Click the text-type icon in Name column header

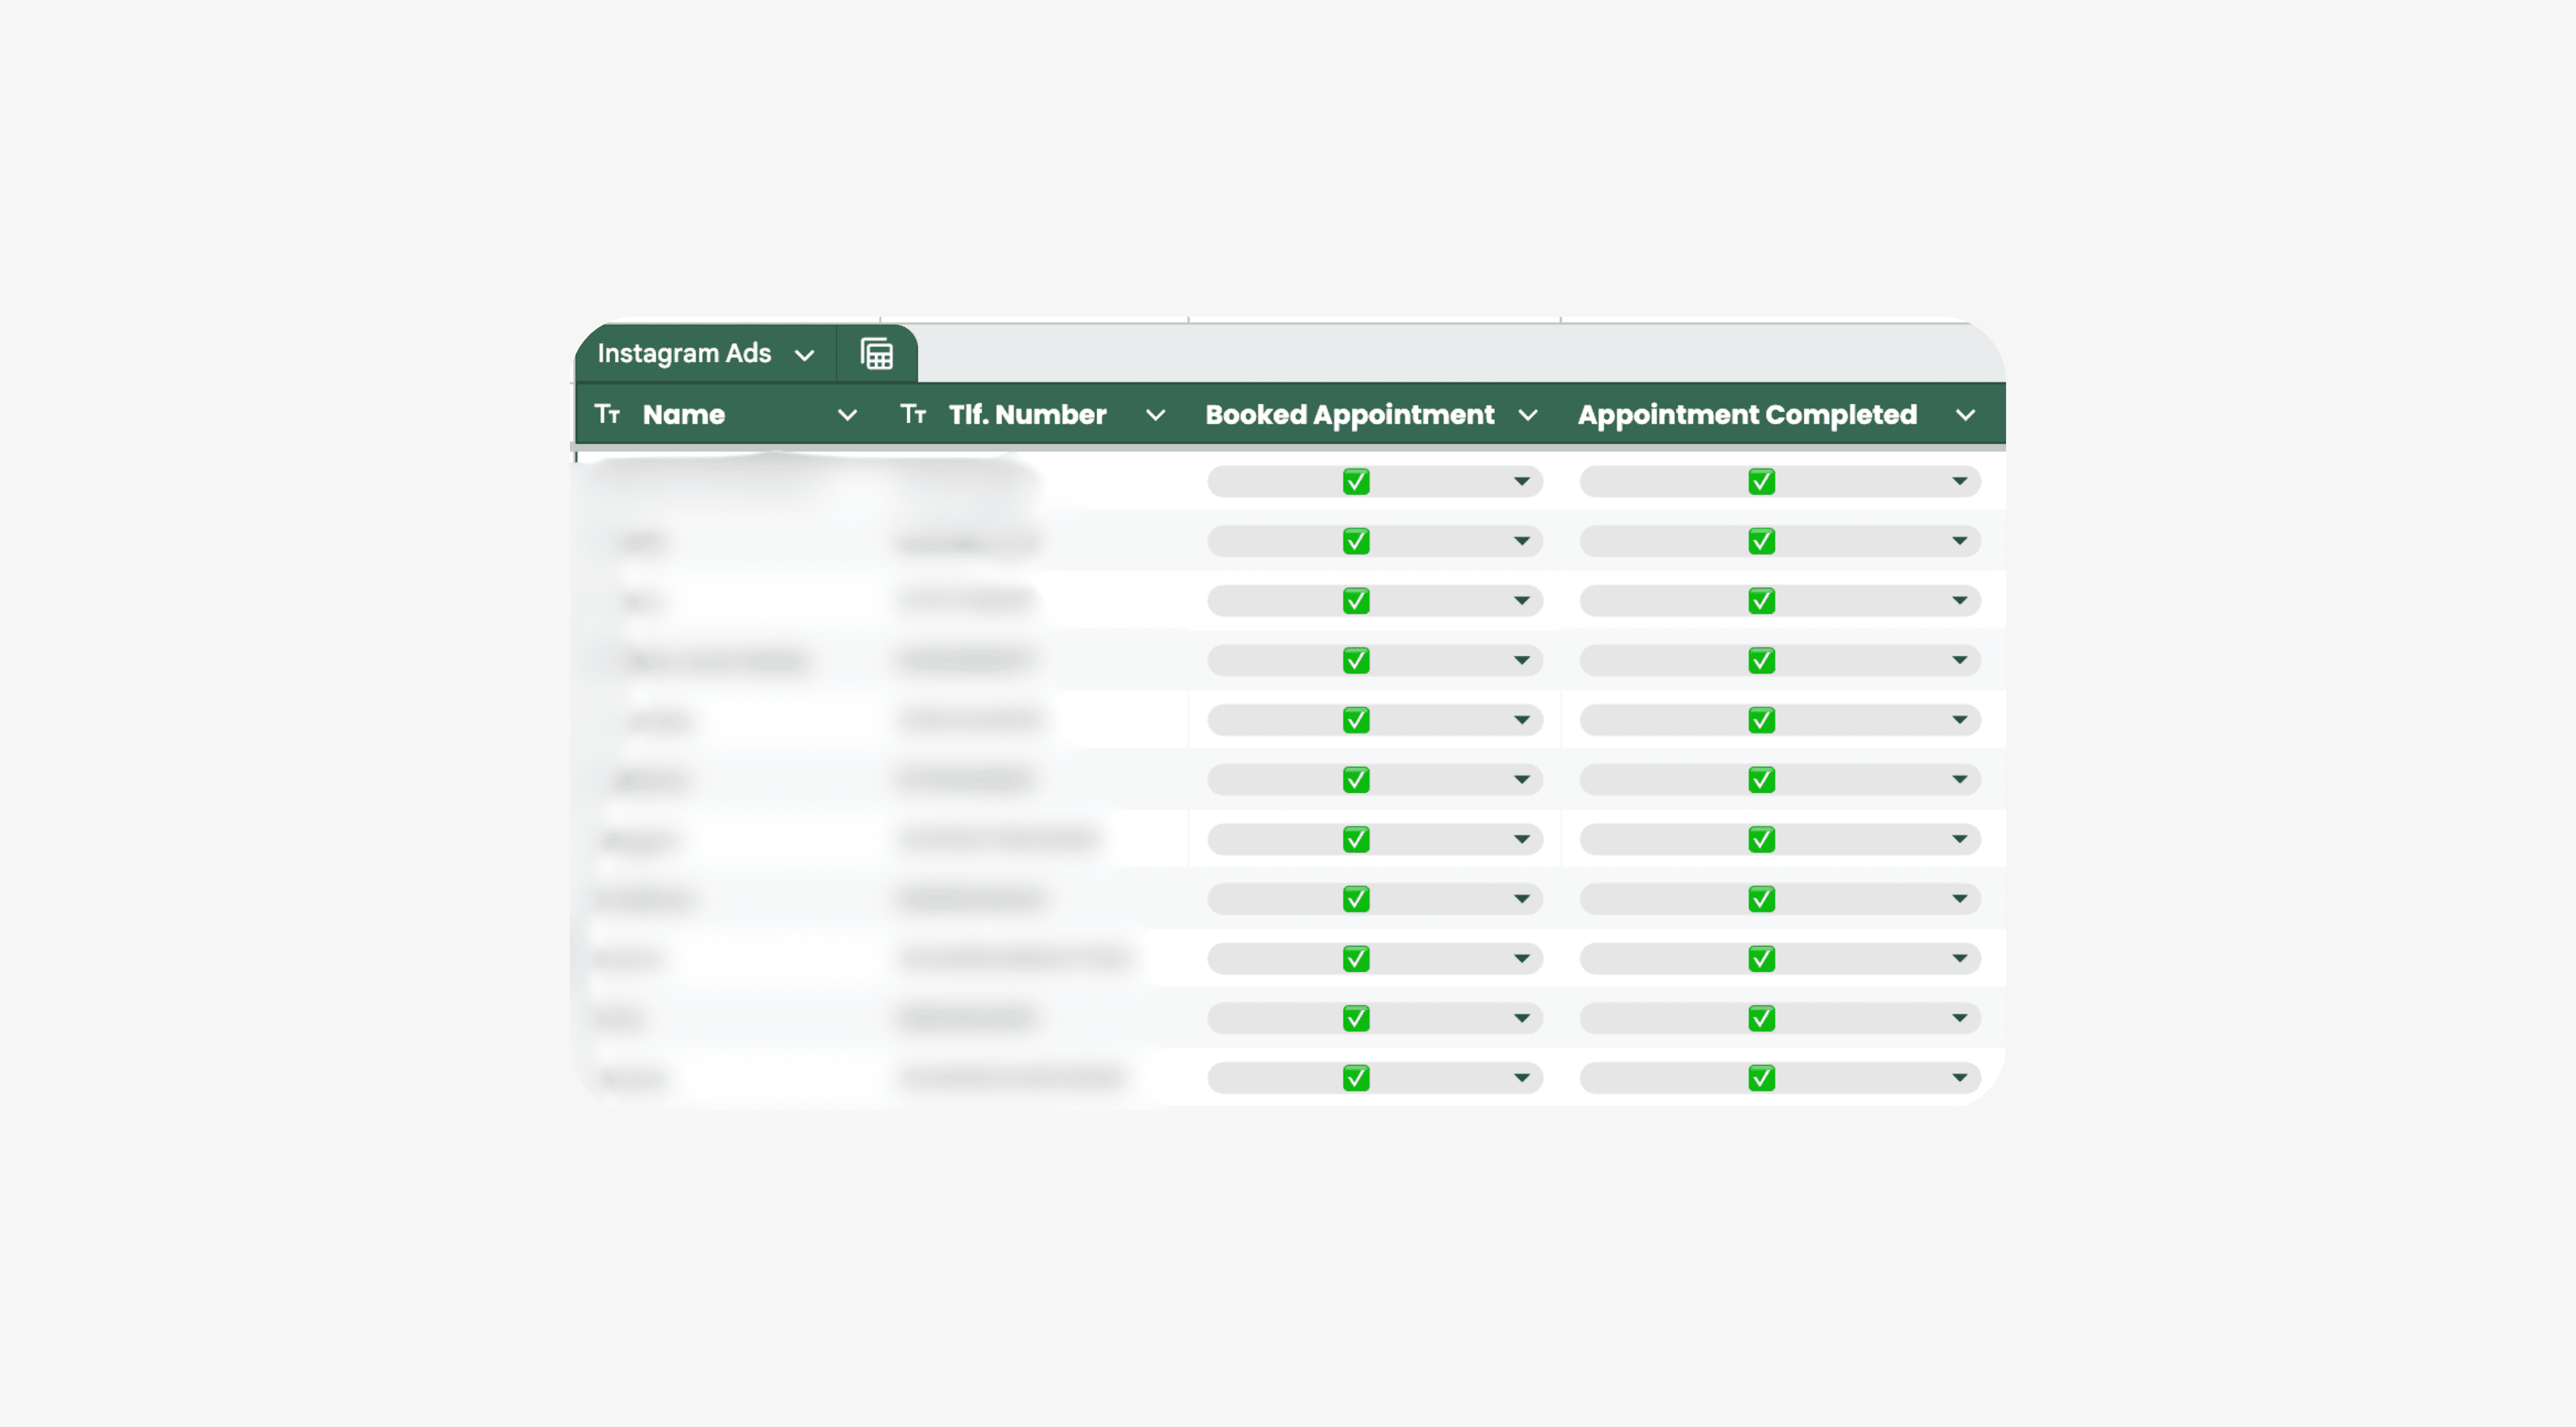pyautogui.click(x=609, y=414)
